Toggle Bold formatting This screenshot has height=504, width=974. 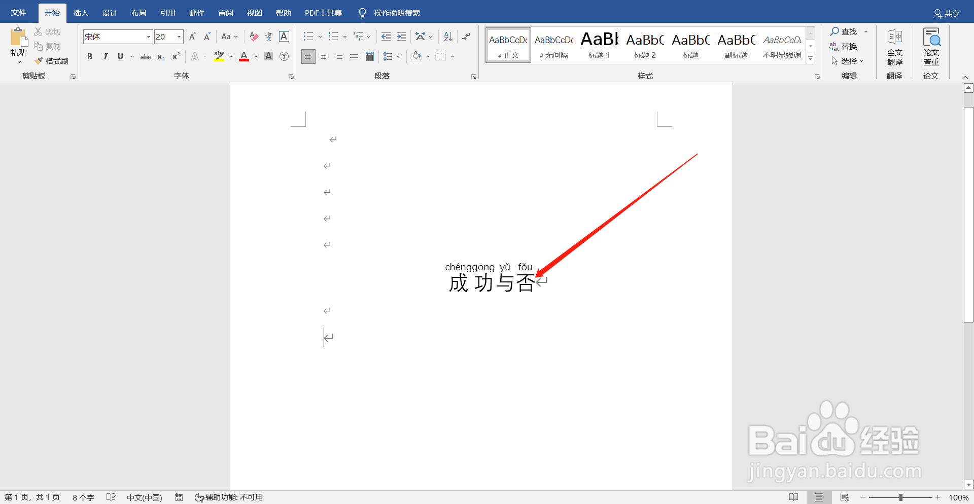coord(90,56)
